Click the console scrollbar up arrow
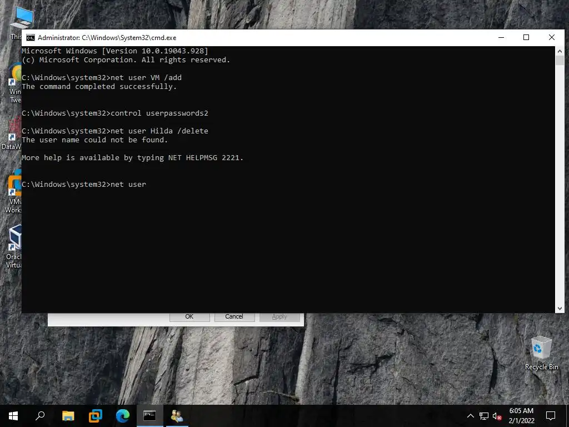Screen dimensions: 569x427 tap(560, 51)
